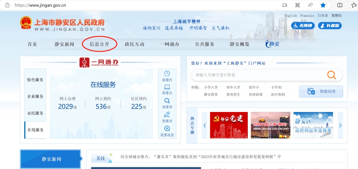Click hot search 小升初
The height and width of the screenshot is (169, 358).
pos(276,87)
